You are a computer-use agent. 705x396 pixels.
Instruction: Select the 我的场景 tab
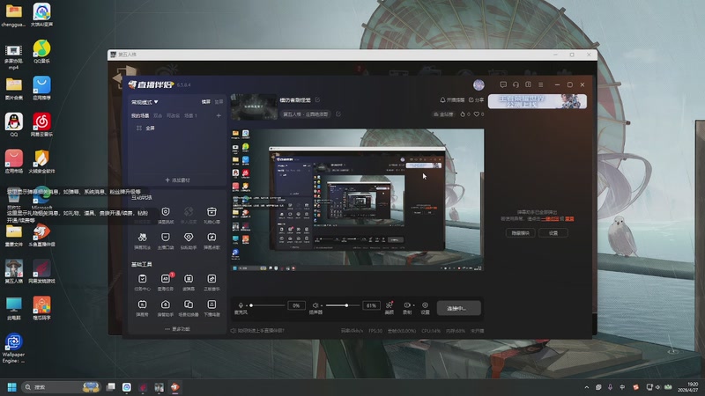point(140,115)
